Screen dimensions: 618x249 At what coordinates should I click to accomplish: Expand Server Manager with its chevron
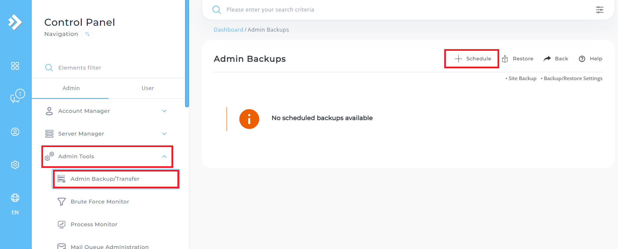pyautogui.click(x=164, y=134)
